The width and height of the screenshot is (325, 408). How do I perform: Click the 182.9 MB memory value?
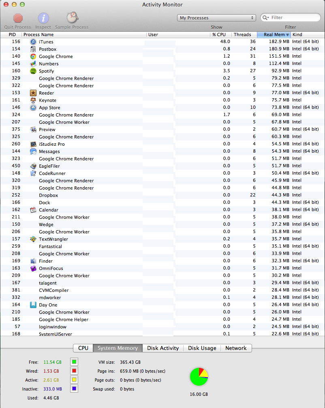coord(279,42)
